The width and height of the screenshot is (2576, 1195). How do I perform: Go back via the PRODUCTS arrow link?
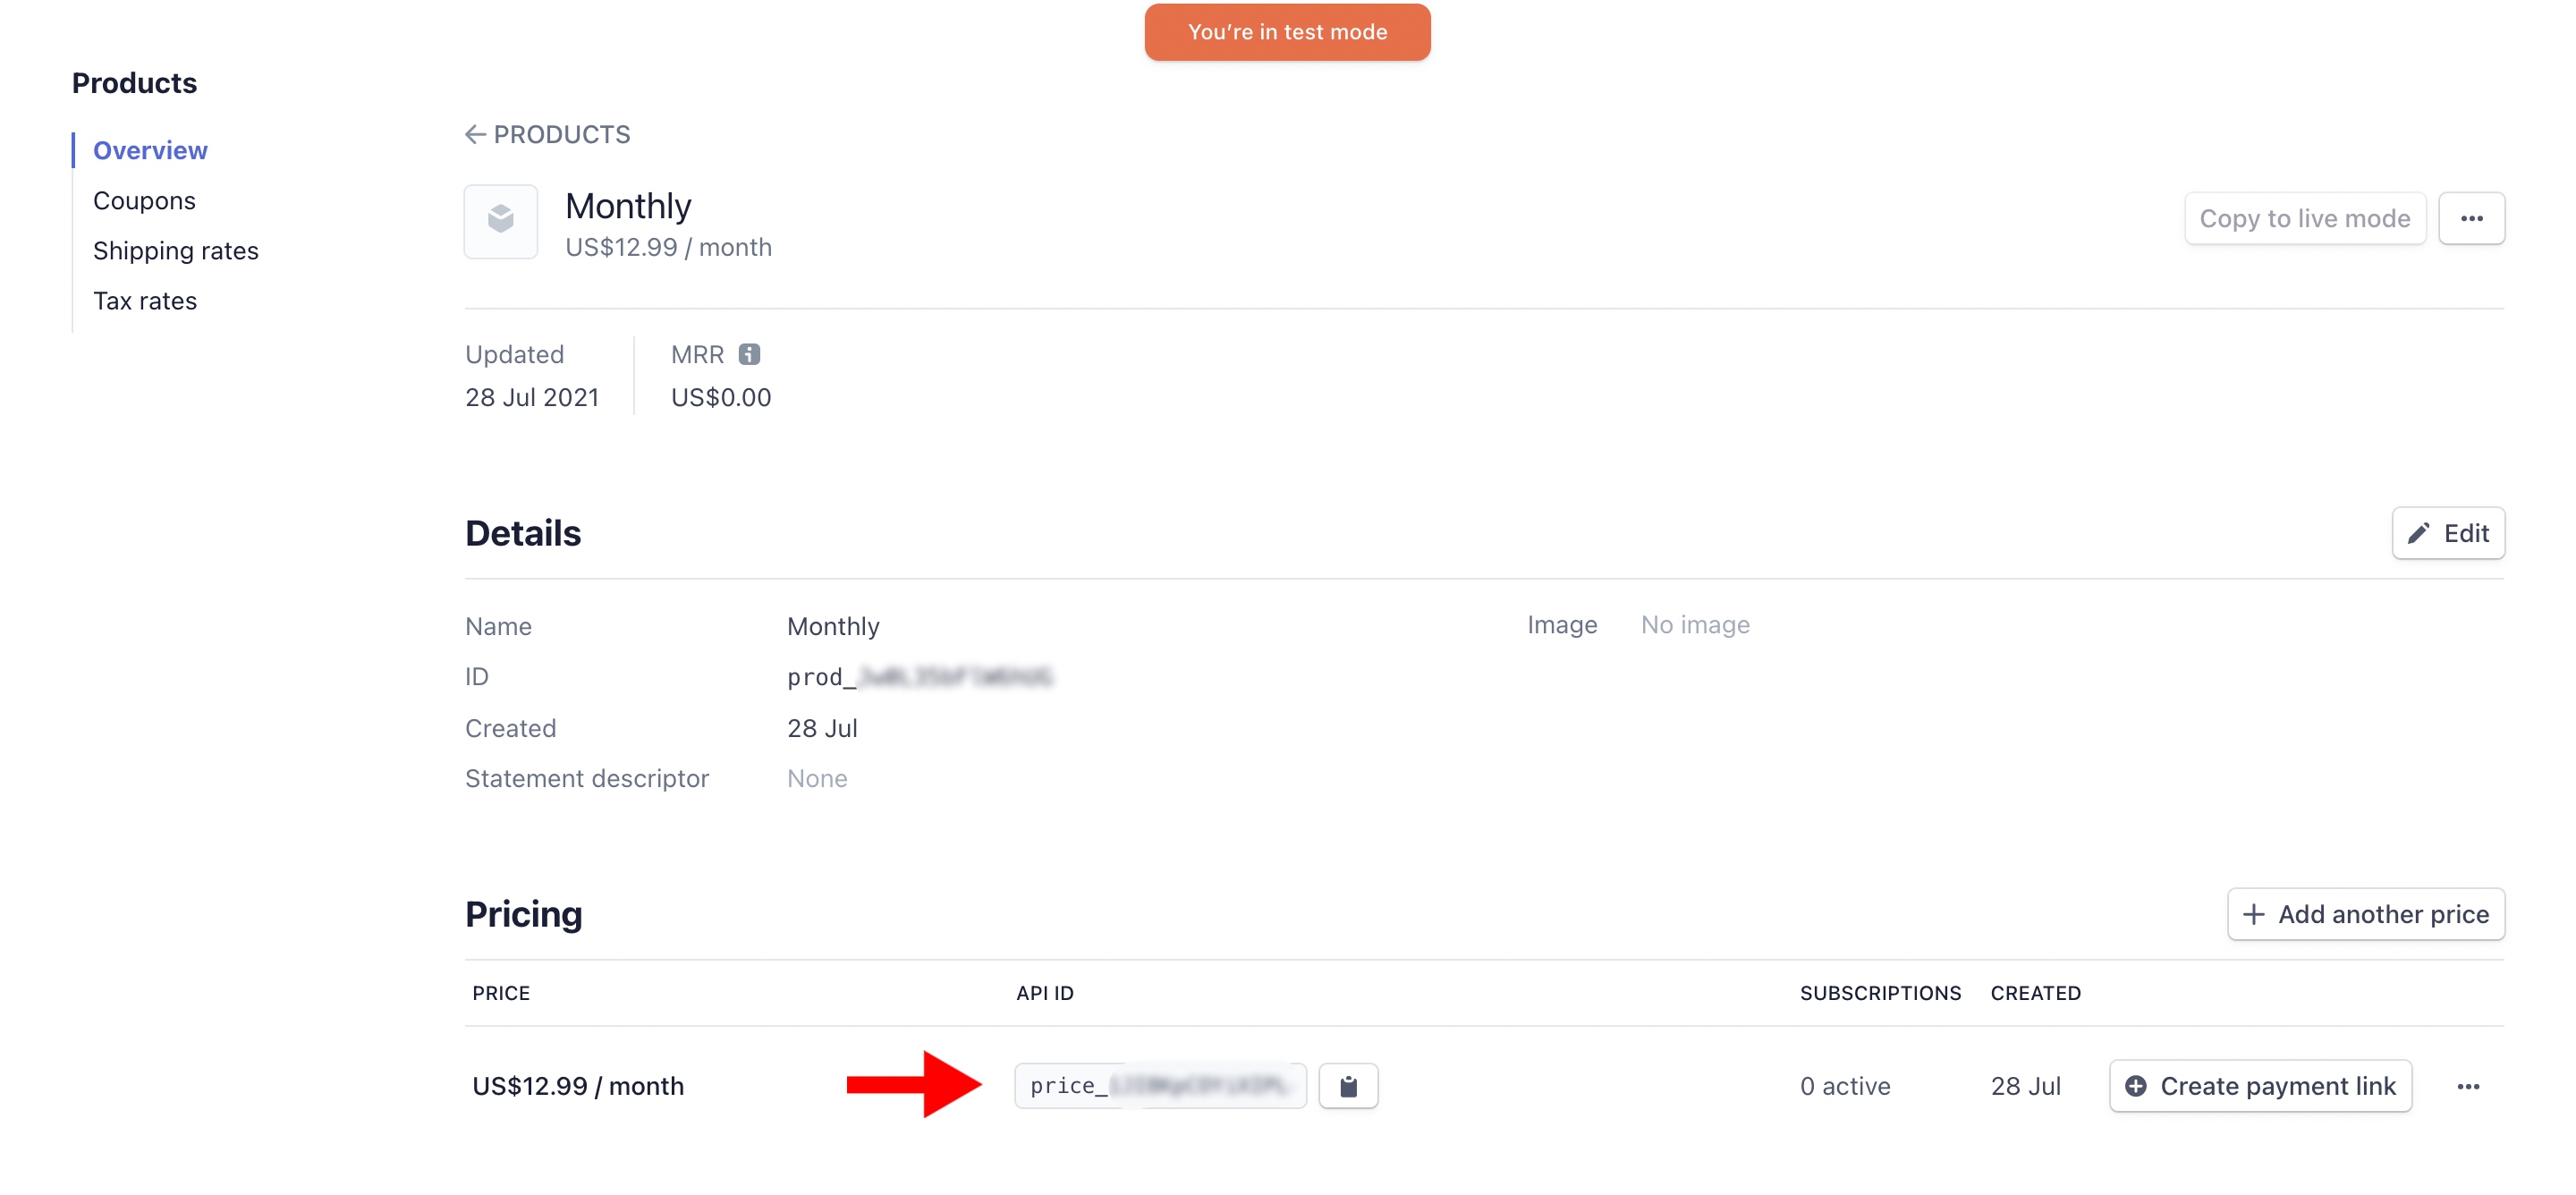[x=547, y=135]
